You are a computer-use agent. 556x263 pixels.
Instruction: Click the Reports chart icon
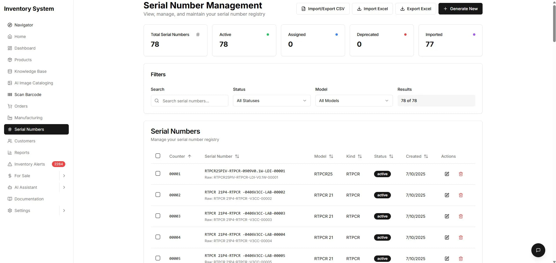point(10,153)
